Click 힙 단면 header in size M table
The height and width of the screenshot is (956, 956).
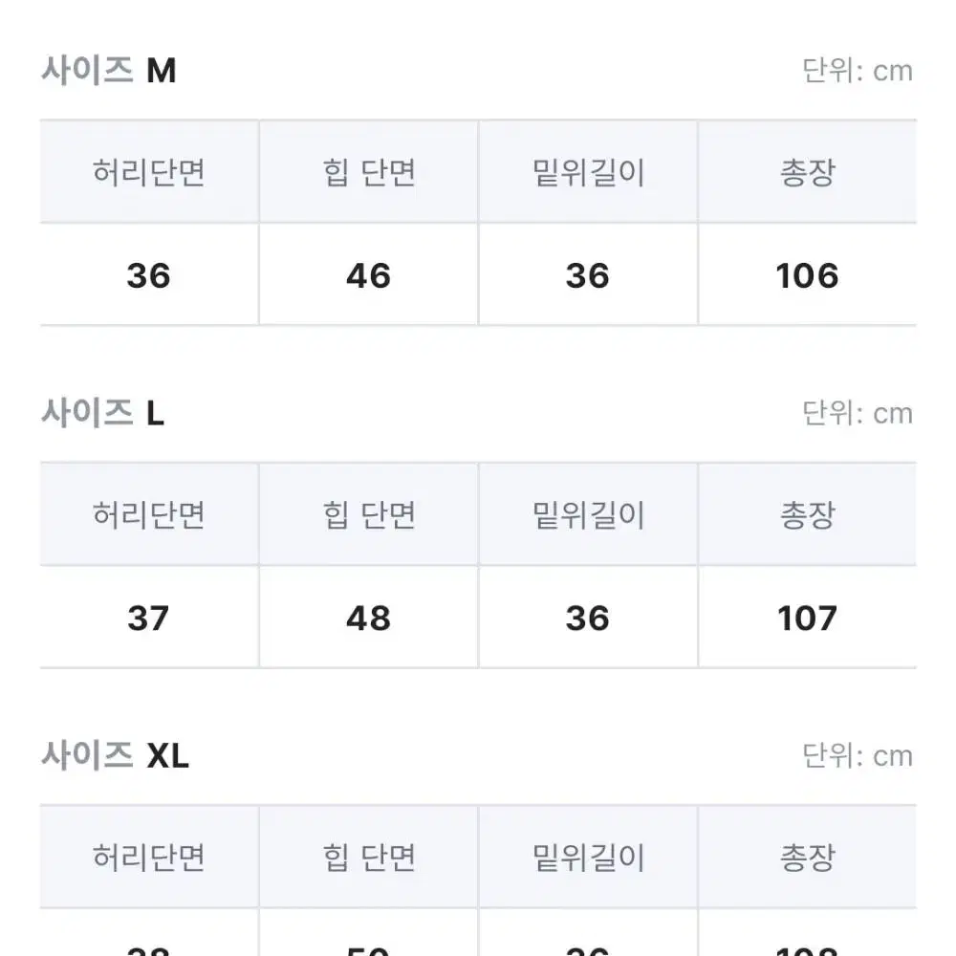click(369, 172)
